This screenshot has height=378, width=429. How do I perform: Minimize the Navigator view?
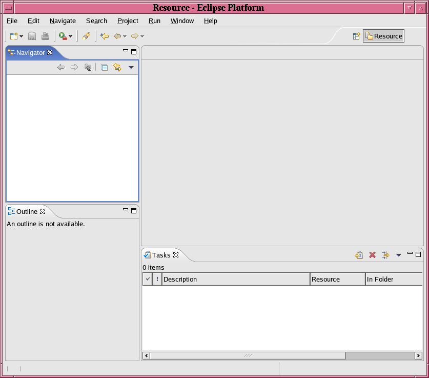[x=126, y=51]
